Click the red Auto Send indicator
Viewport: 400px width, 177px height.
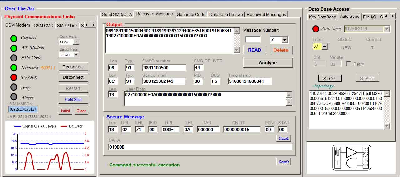[x=316, y=29]
